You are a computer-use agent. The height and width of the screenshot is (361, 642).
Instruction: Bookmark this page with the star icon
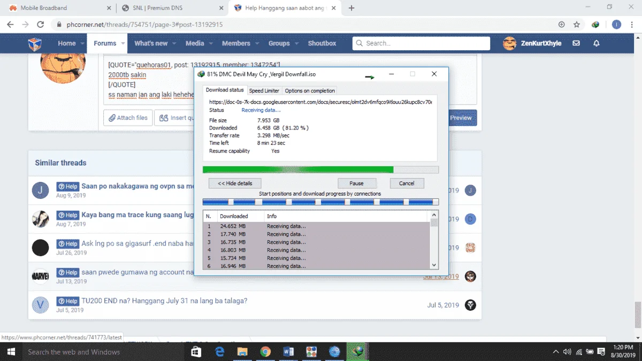(577, 25)
